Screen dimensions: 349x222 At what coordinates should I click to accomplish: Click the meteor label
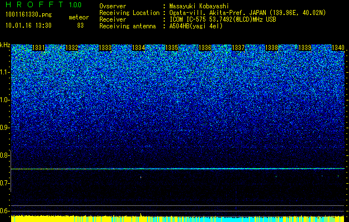coord(79,17)
